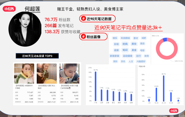Click the 近90天互动&阅读 TOP3 black banner
The width and height of the screenshot is (185, 117).
coord(37,56)
